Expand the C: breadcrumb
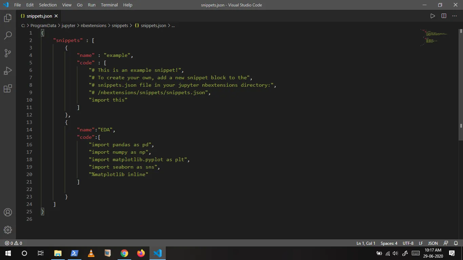Image resolution: width=463 pixels, height=260 pixels. coord(23,25)
